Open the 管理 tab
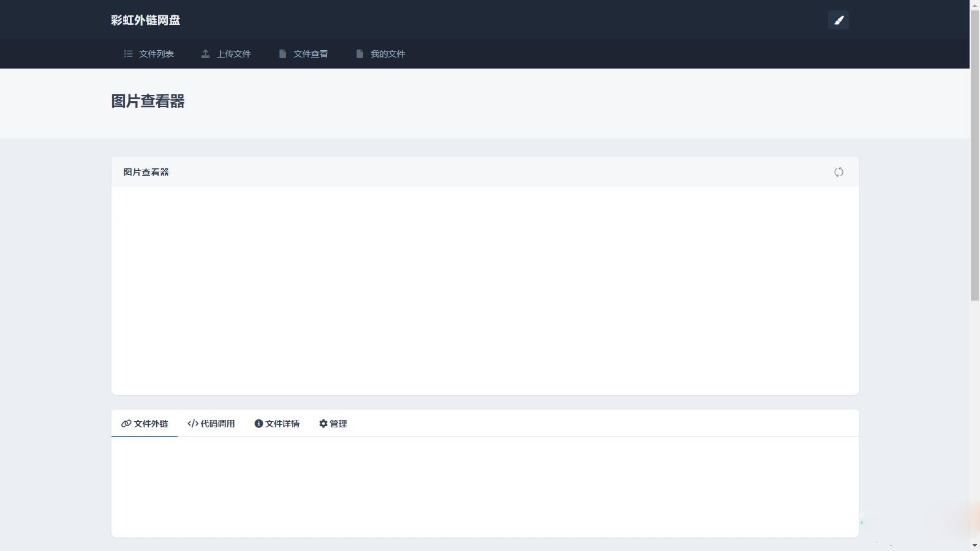 click(333, 424)
